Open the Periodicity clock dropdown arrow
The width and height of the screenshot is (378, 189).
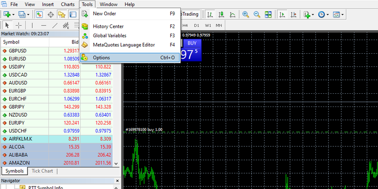[x=328, y=15]
